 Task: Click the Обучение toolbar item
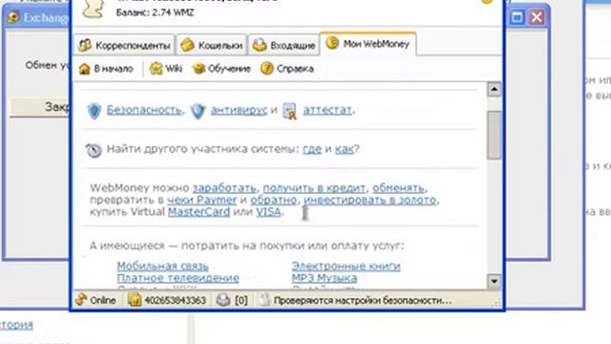[221, 69]
